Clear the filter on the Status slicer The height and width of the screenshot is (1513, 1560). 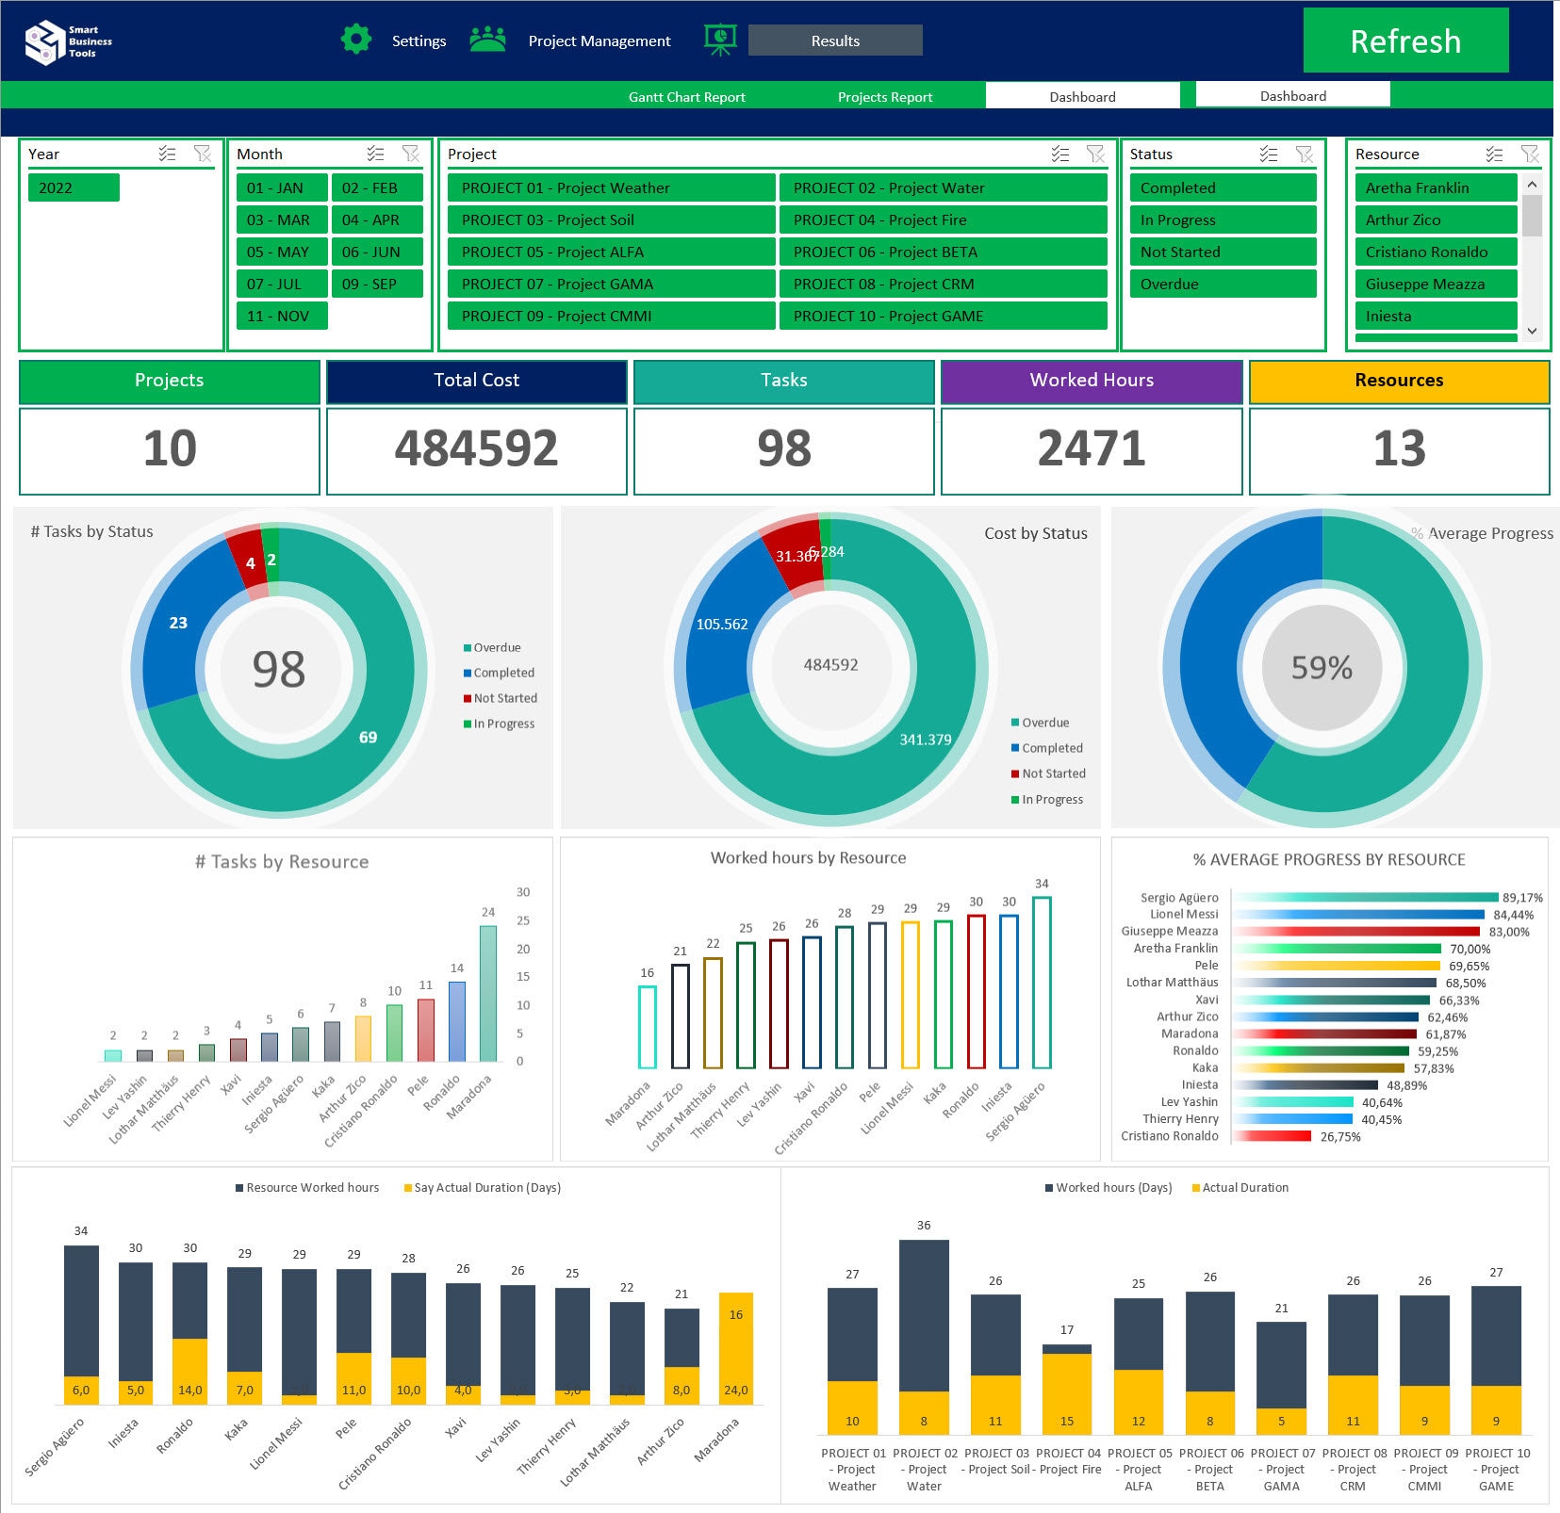[1305, 155]
